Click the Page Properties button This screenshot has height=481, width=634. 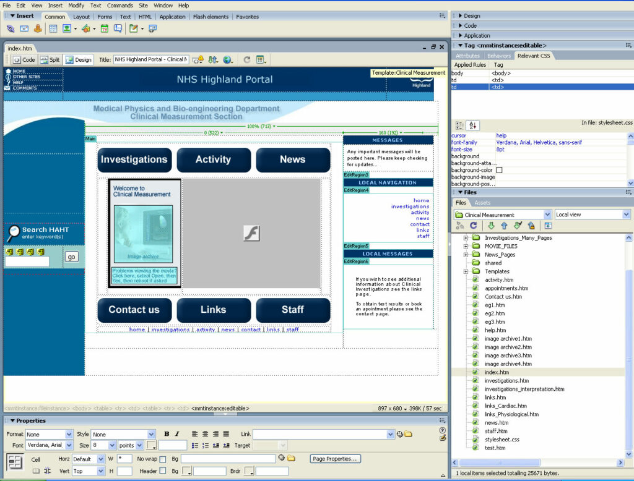click(x=335, y=459)
